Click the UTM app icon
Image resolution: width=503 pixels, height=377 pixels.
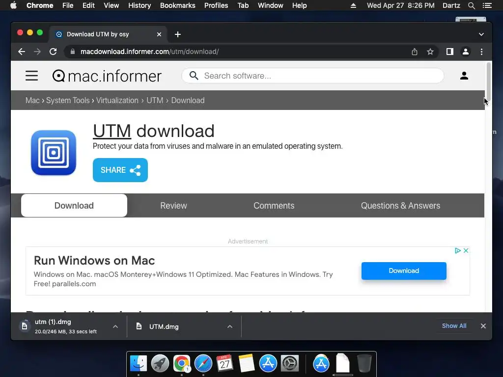click(54, 153)
